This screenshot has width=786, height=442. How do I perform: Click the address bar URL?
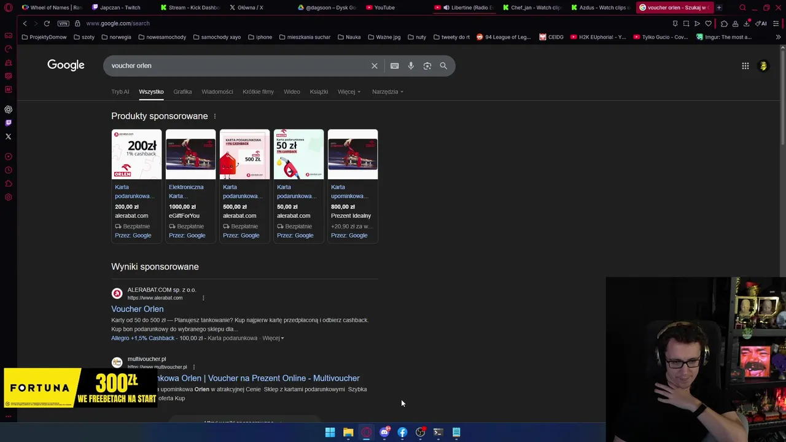coord(118,23)
